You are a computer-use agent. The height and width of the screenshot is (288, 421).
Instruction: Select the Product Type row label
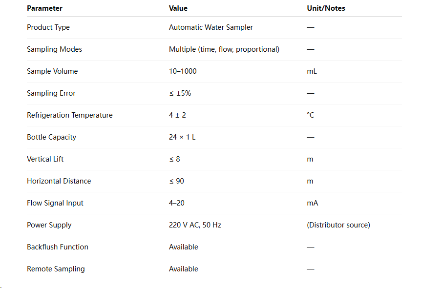pyautogui.click(x=48, y=27)
